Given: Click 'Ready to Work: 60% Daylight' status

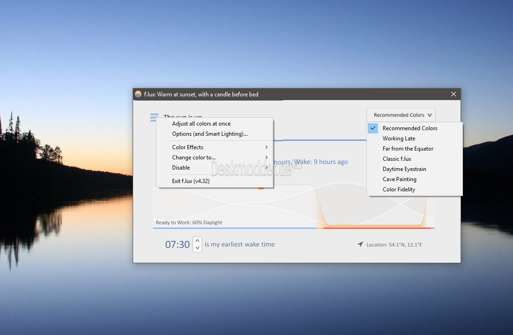Looking at the screenshot, I should coord(189,222).
